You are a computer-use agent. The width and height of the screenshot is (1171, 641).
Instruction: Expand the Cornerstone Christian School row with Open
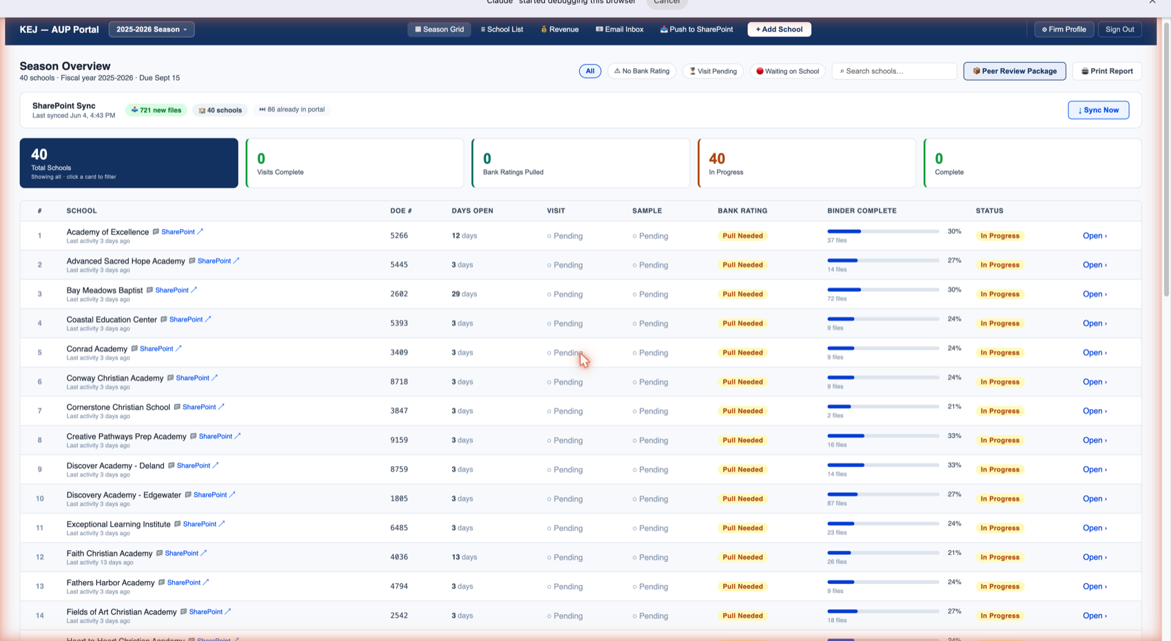[1095, 411]
